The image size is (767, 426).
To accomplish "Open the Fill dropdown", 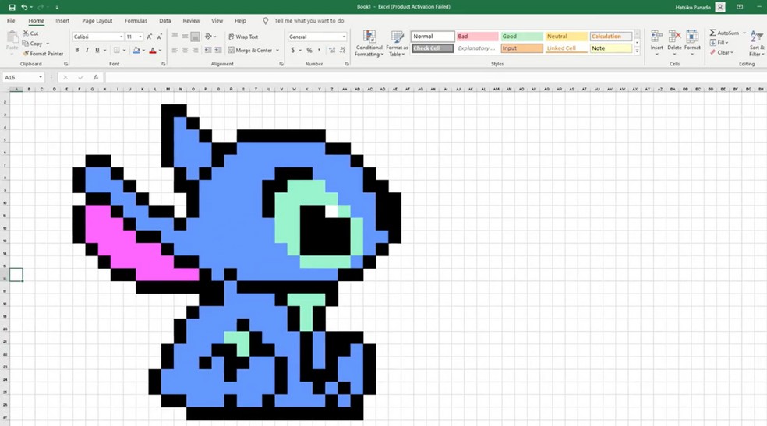I will 719,43.
